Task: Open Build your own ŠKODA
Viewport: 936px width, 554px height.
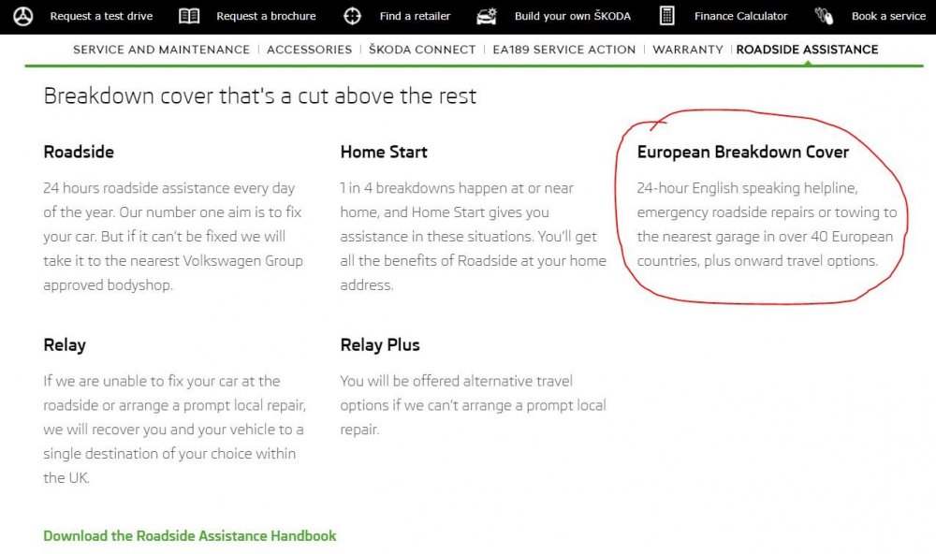Action: pyautogui.click(x=573, y=16)
